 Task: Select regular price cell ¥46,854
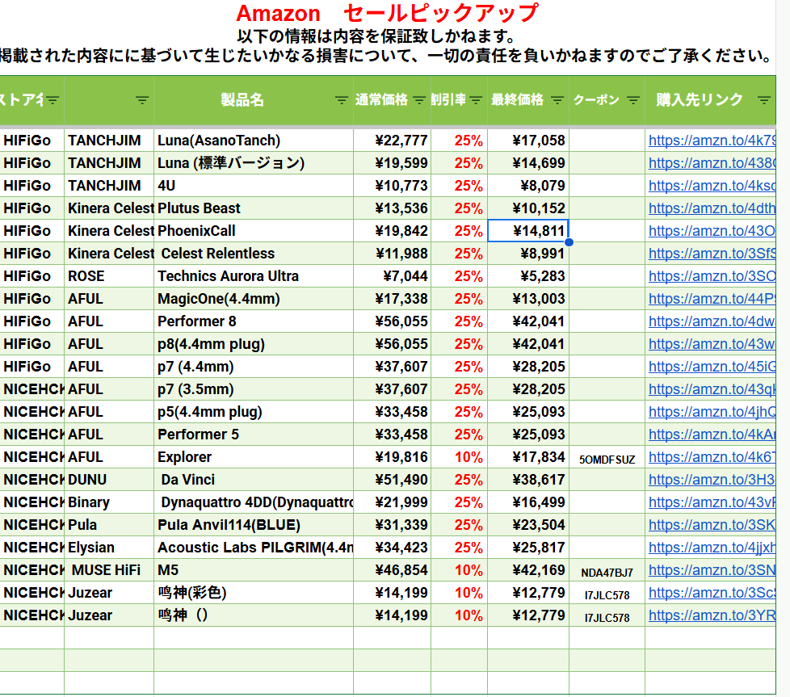(392, 570)
